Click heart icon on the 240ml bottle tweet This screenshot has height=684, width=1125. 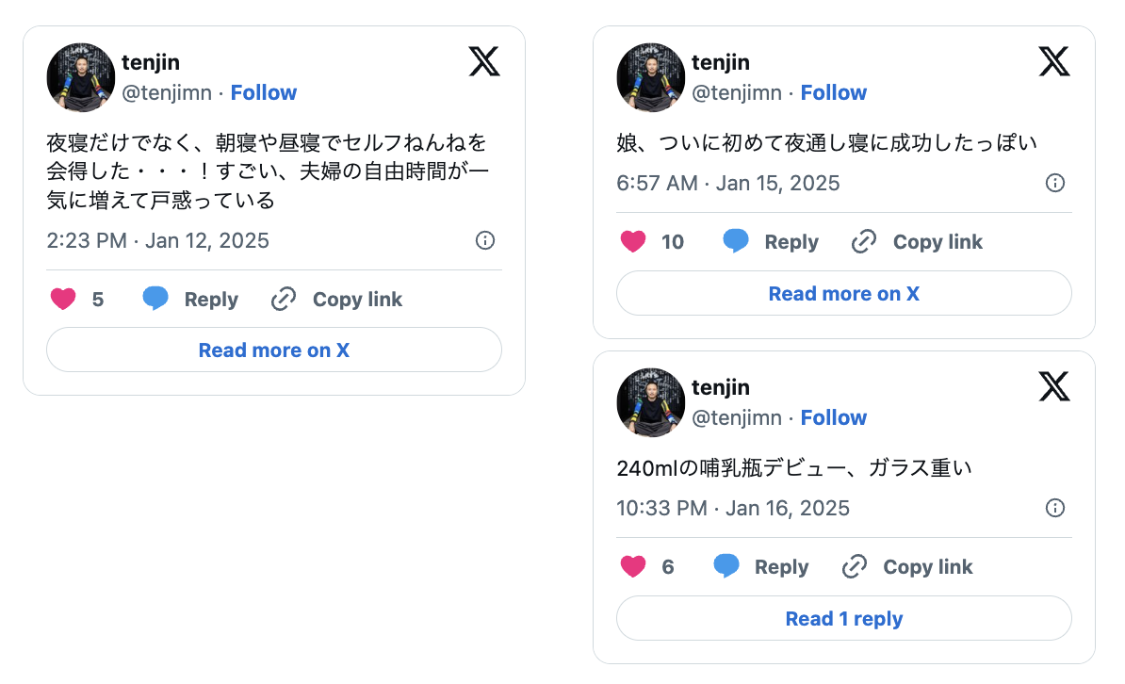tap(633, 567)
